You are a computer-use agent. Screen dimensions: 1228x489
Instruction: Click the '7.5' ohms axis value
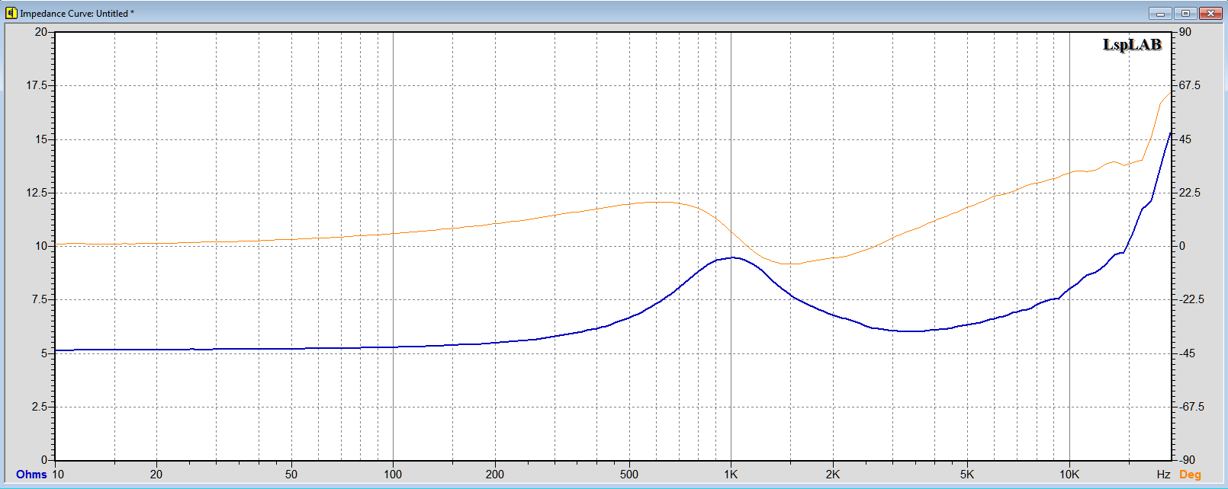[x=40, y=299]
